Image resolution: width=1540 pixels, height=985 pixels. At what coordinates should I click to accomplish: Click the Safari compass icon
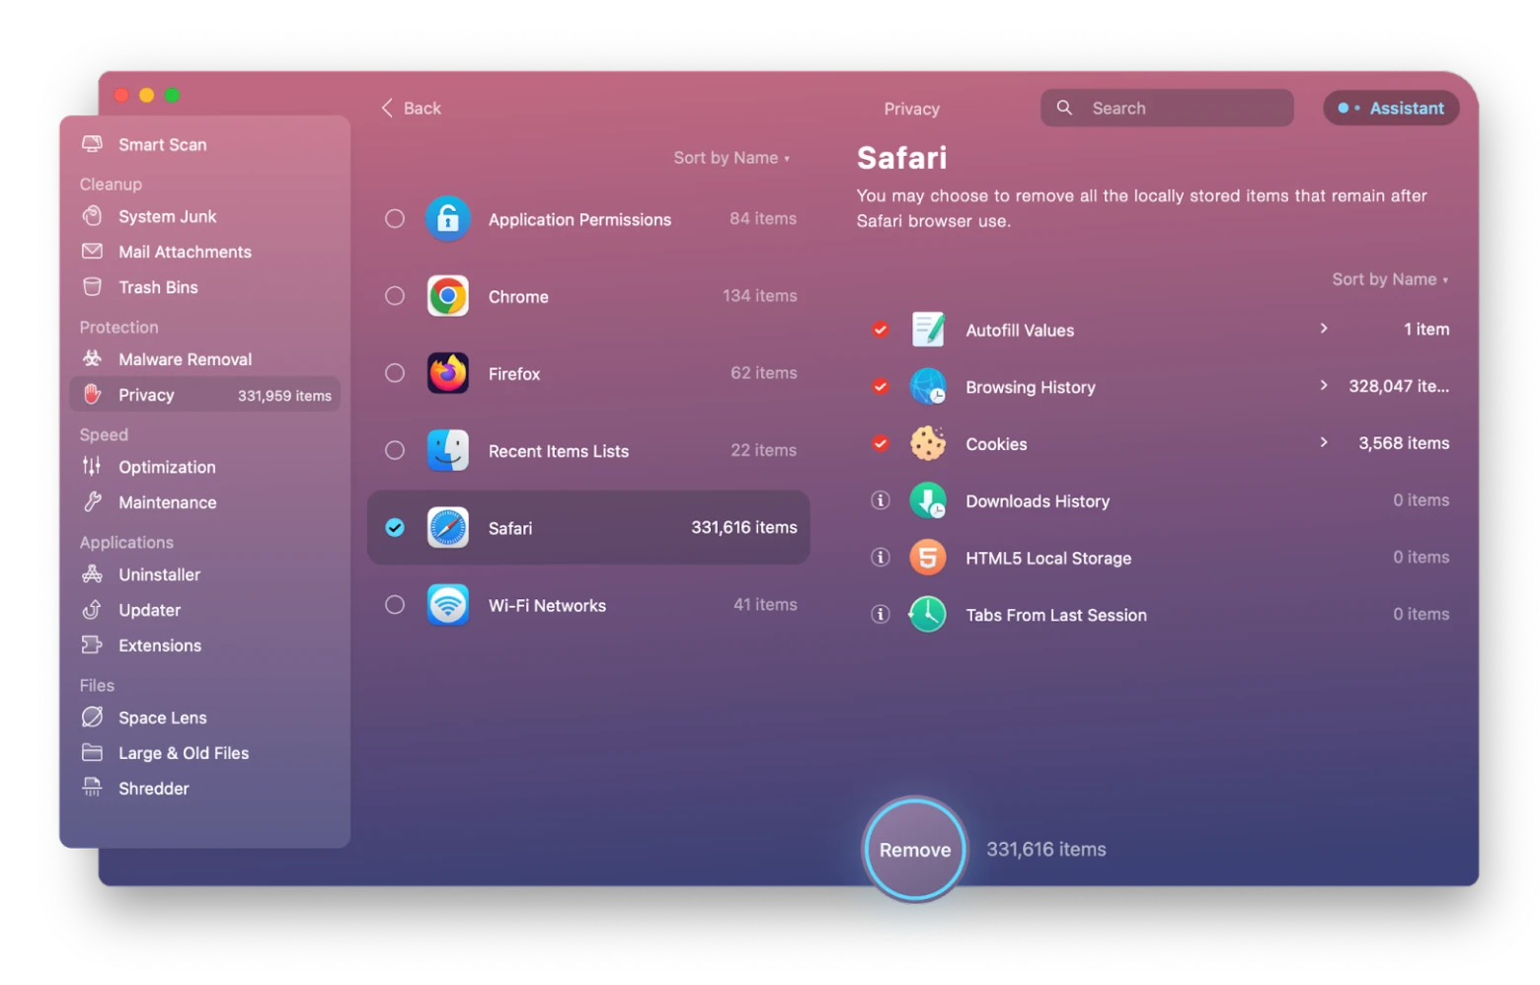click(x=447, y=528)
